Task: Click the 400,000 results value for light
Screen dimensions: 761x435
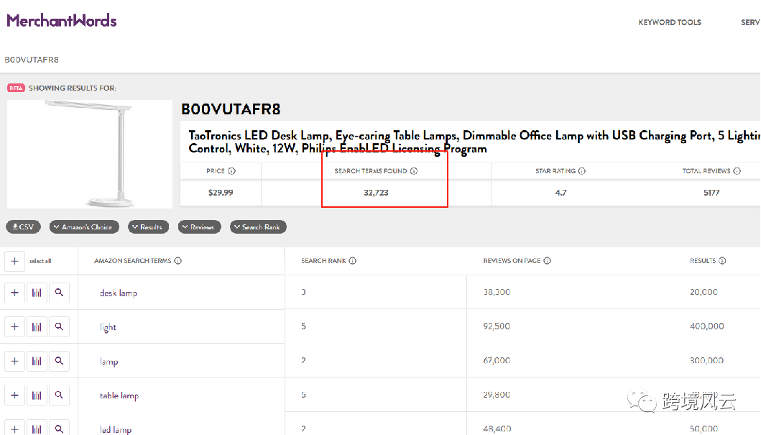Action: point(706,326)
